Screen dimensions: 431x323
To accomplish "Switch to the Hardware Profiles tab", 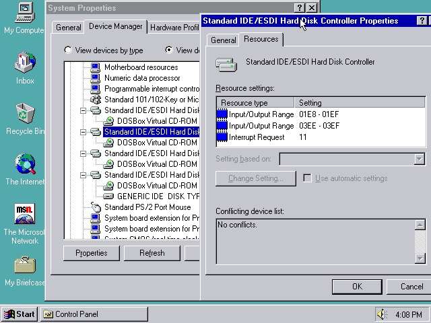I will pyautogui.click(x=174, y=28).
